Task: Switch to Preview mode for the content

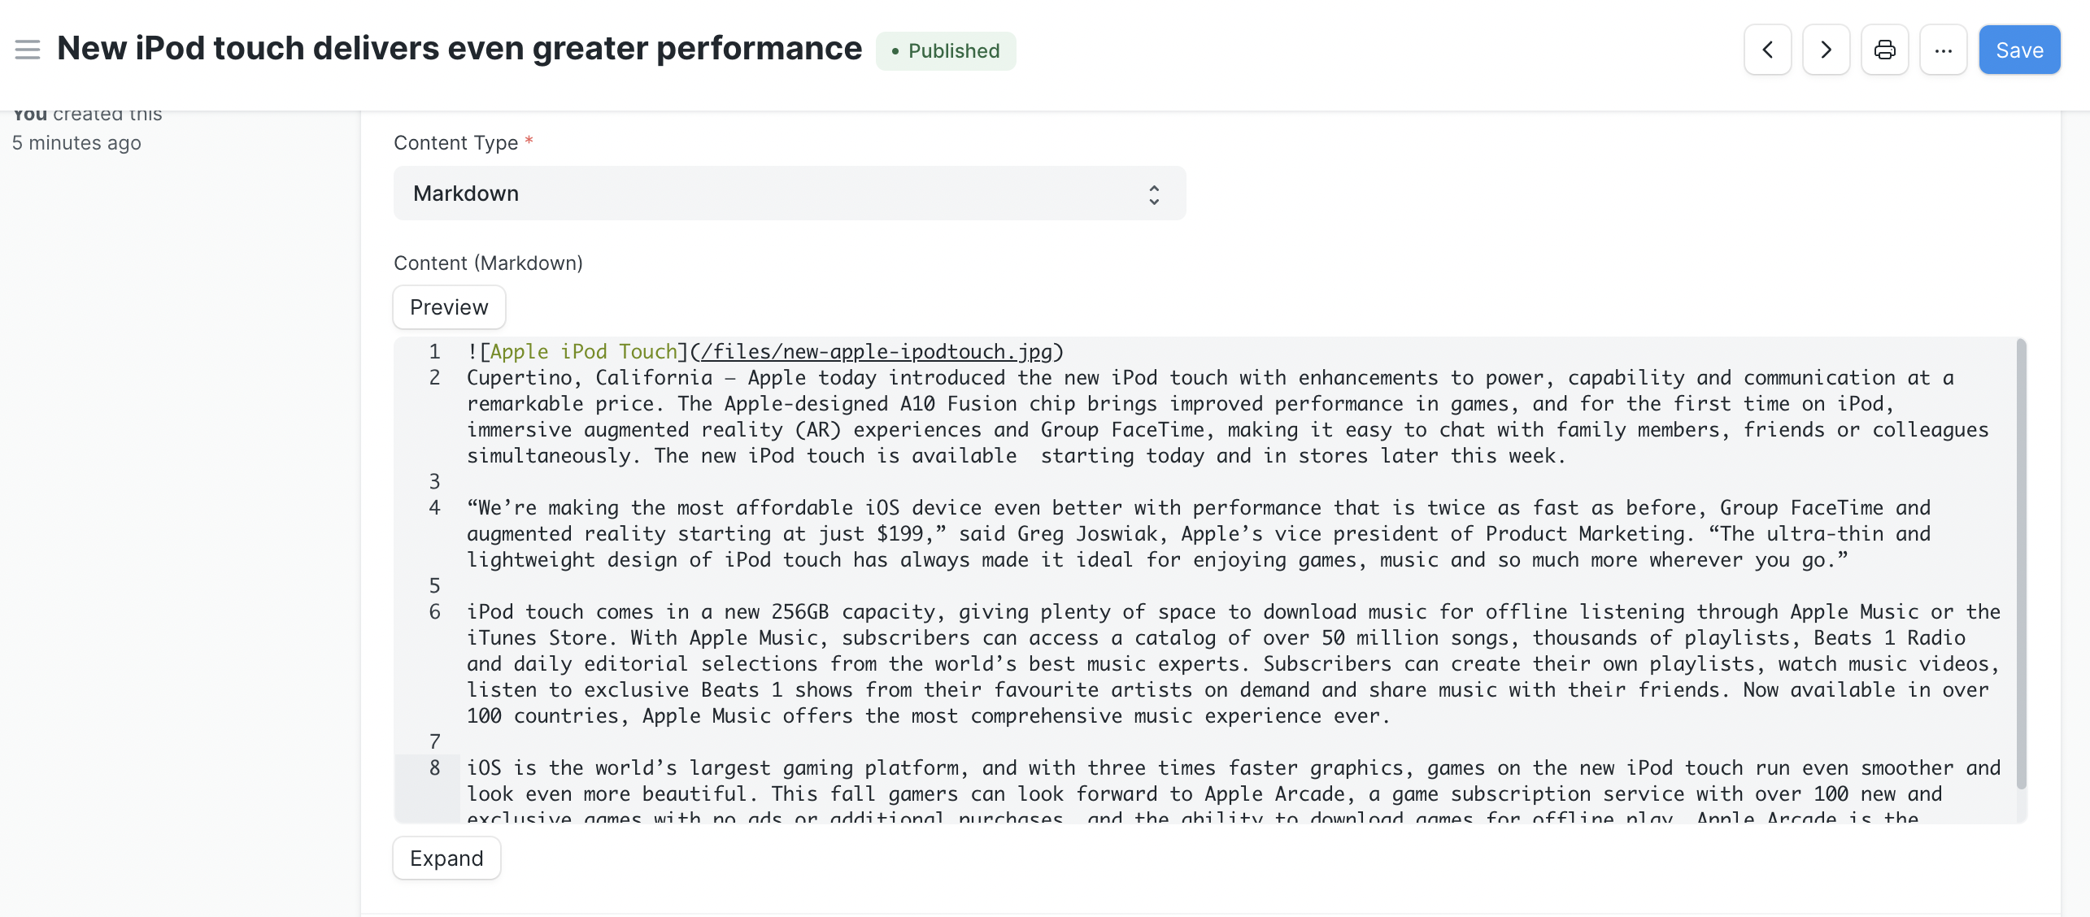Action: point(448,306)
